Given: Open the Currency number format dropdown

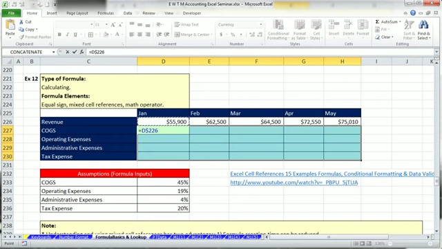Looking at the screenshot, I should point(260,25).
